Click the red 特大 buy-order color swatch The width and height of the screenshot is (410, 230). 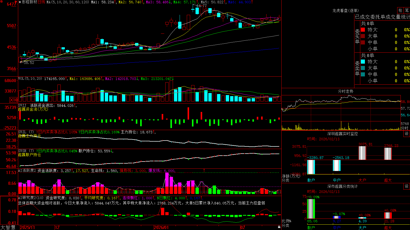(363, 30)
